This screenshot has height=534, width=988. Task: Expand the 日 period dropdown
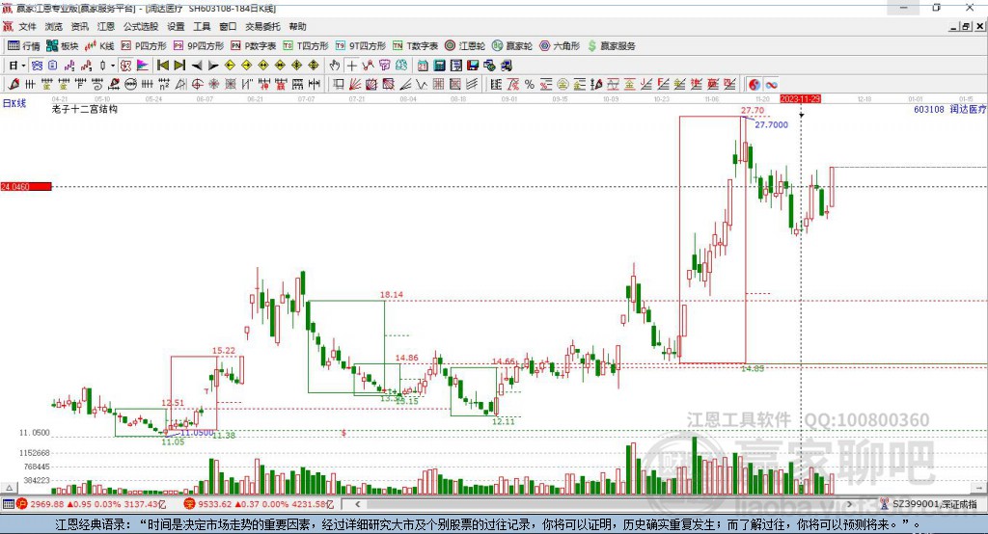tap(23, 66)
